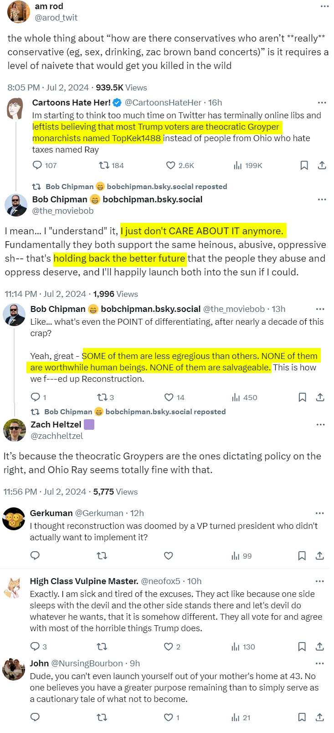
Task: Retweet John's reply tweet
Action: (x=102, y=717)
